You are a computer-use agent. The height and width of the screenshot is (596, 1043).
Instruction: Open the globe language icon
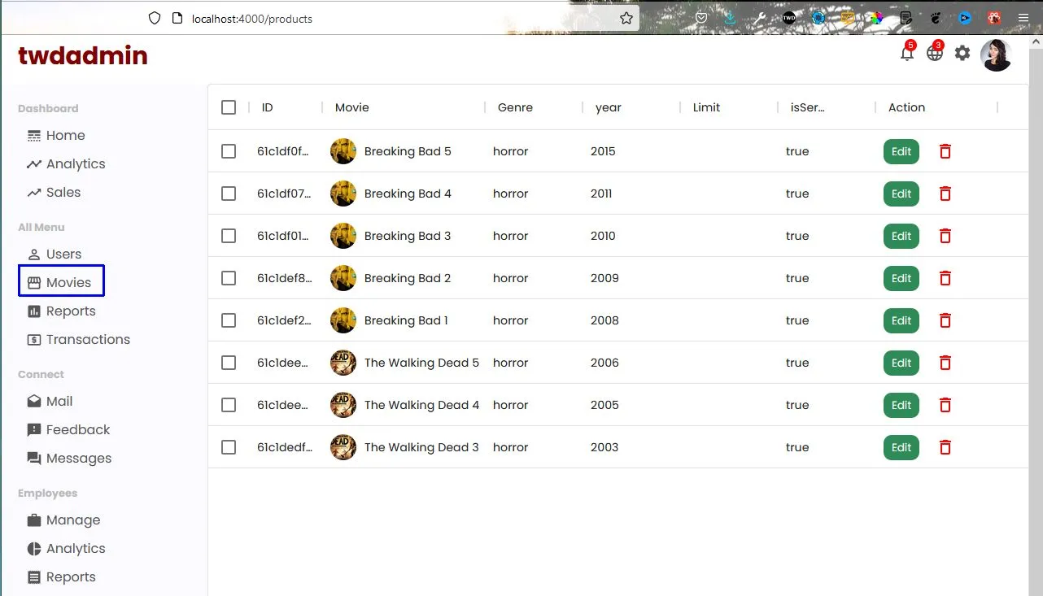(935, 54)
